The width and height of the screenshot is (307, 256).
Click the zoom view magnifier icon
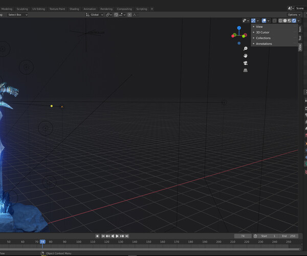245,49
